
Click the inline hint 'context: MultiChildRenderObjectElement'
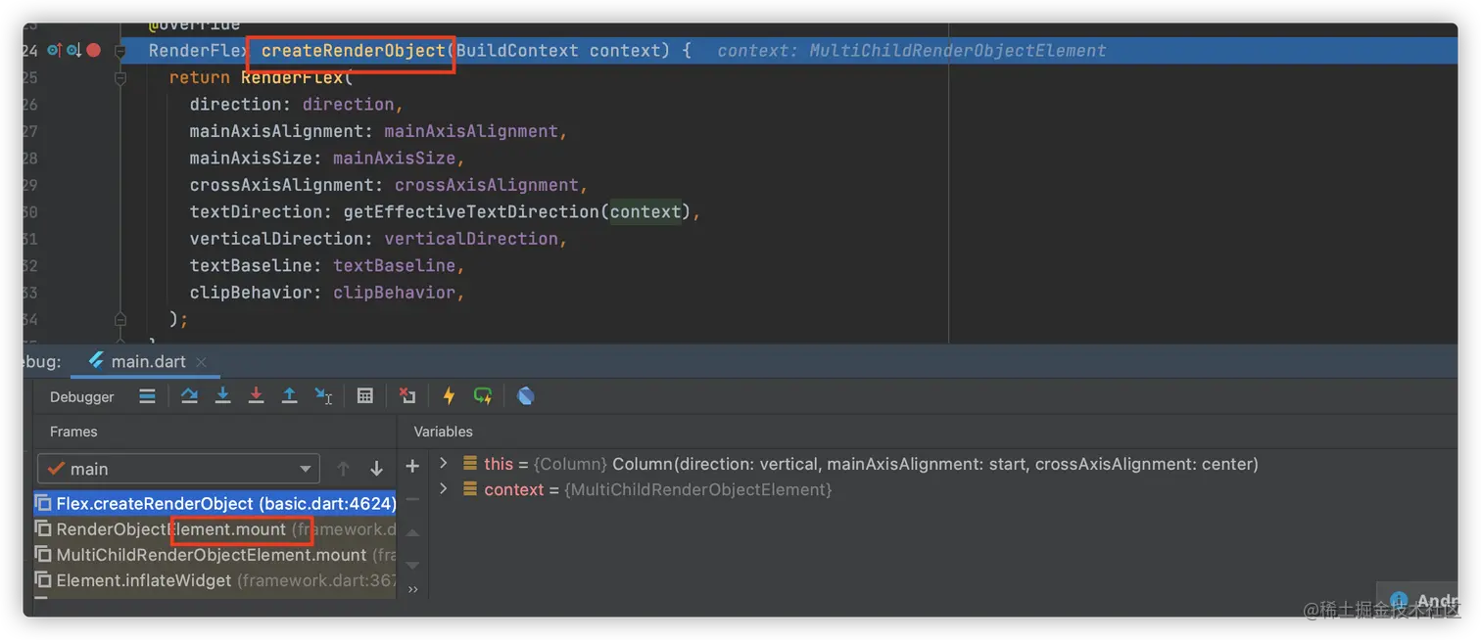(912, 50)
